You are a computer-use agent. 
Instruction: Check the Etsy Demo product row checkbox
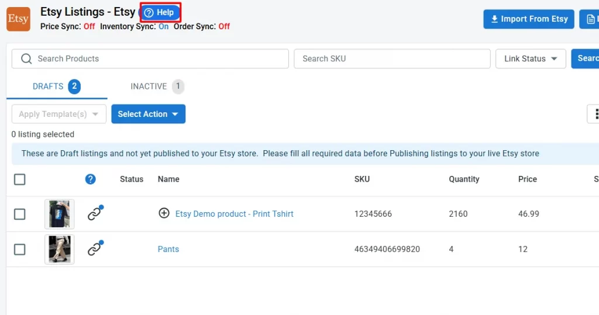(19, 214)
